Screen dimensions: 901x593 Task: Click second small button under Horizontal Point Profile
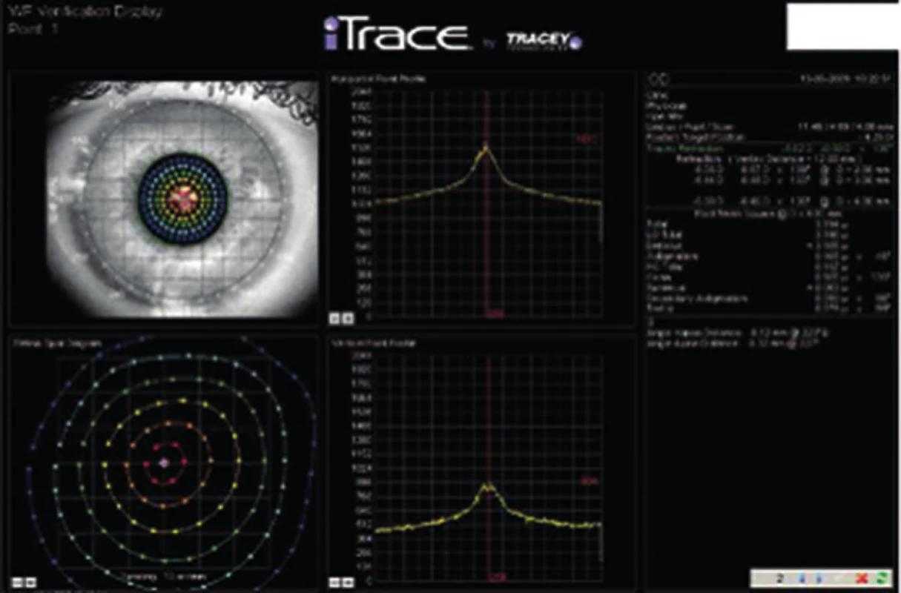click(348, 319)
